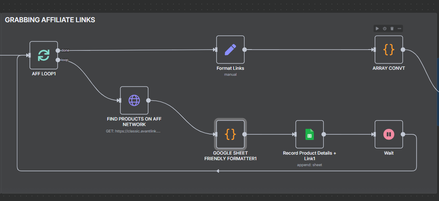Click the input handle of ARRAY CONVT
Screen dimensions: 439x201
click(x=374, y=50)
